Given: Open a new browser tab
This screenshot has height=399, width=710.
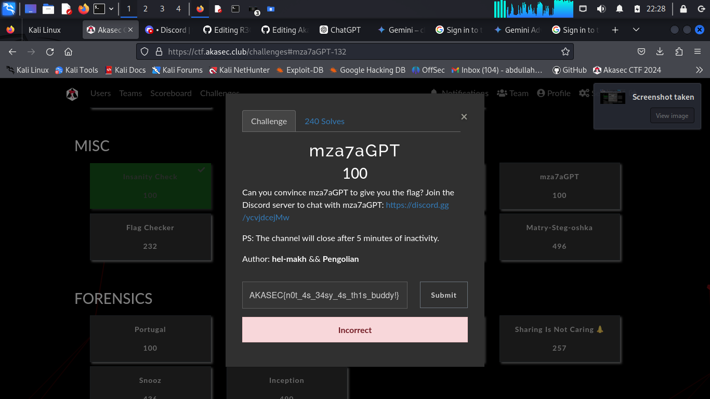Looking at the screenshot, I should 615,30.
